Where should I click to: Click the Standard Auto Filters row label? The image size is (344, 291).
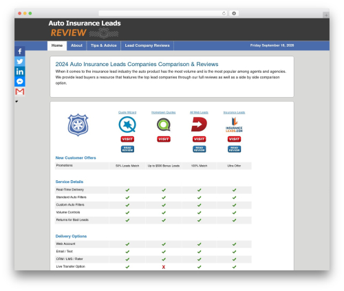72,197
